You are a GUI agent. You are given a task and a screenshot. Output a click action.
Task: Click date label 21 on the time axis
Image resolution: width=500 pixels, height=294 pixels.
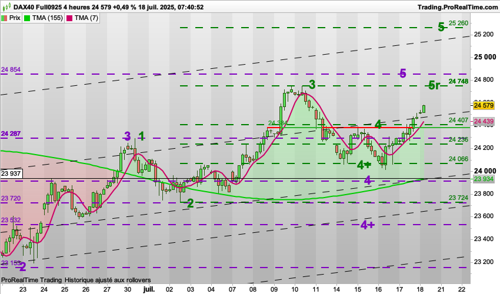point(441,289)
